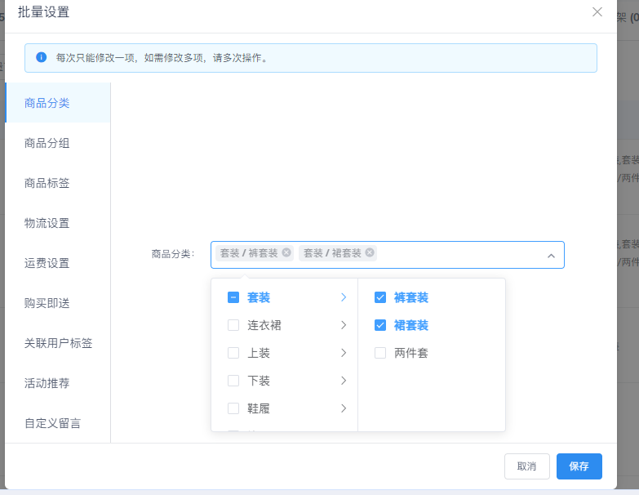Expand the 连衣裙 submenu arrow
The height and width of the screenshot is (495, 639).
pos(344,325)
